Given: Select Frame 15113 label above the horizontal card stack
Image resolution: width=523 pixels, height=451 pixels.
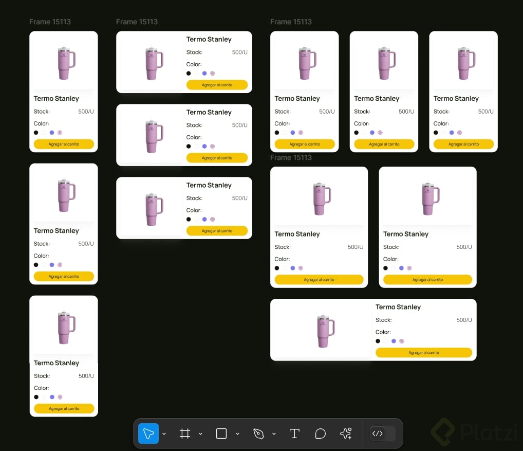Looking at the screenshot, I should pos(137,22).
